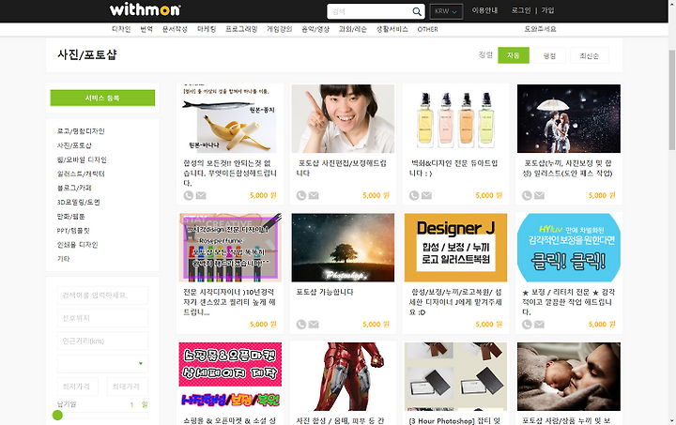
Task: Open 게임강의 category in navigation
Action: 280,29
